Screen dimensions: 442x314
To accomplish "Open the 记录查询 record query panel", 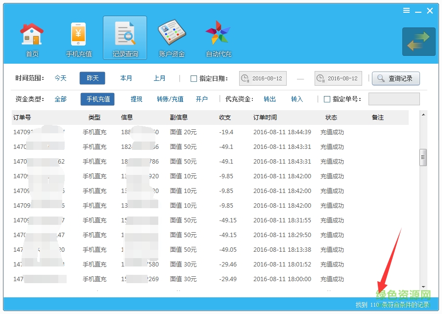I will pyautogui.click(x=124, y=38).
